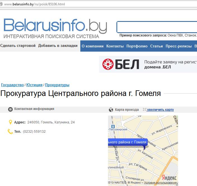Open the О компании menu item
197x186 pixels.
pos(93,46)
